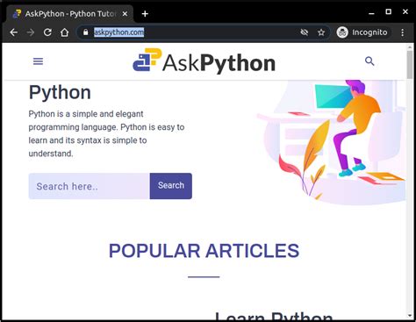Go back with the browser back arrow
This screenshot has width=416, height=322.
point(14,32)
